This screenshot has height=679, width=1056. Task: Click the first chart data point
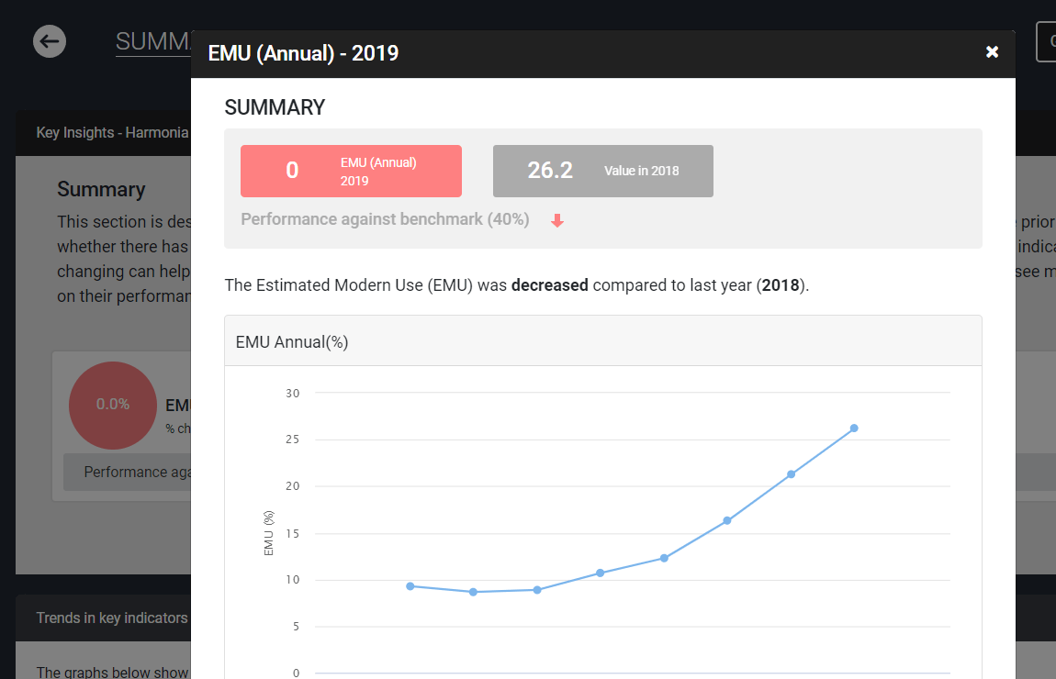410,586
